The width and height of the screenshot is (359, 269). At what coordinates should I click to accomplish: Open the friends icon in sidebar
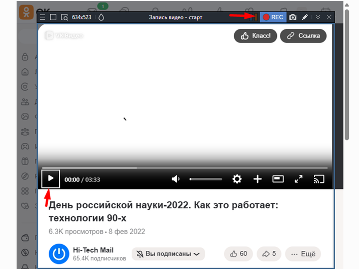point(25,102)
